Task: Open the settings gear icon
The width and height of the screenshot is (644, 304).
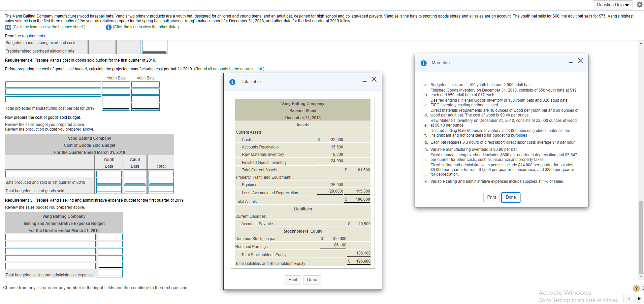Action: pyautogui.click(x=639, y=5)
